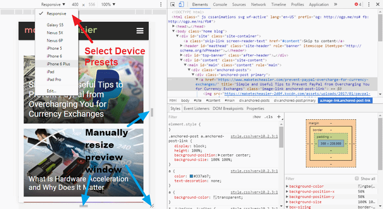Open style.css link for anchored-post-link rule

click(254, 136)
